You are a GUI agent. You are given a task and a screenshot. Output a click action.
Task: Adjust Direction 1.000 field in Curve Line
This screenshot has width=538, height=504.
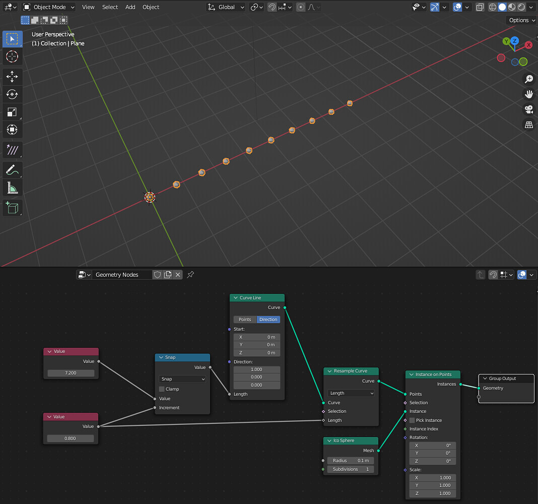[256, 369]
